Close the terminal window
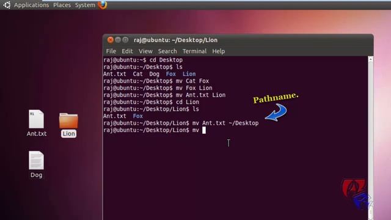 [110, 40]
